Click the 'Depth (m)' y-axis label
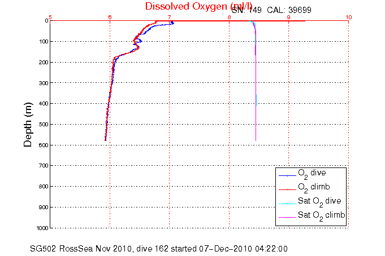The image size is (385, 256). click(28, 125)
